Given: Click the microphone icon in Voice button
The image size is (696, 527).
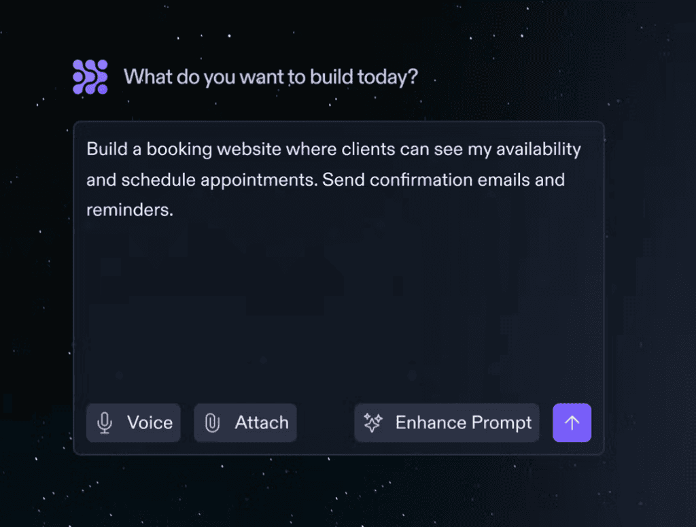Looking at the screenshot, I should (105, 423).
